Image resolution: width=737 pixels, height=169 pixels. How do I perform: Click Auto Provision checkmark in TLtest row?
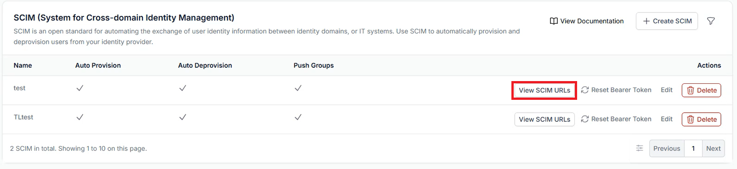(x=80, y=117)
